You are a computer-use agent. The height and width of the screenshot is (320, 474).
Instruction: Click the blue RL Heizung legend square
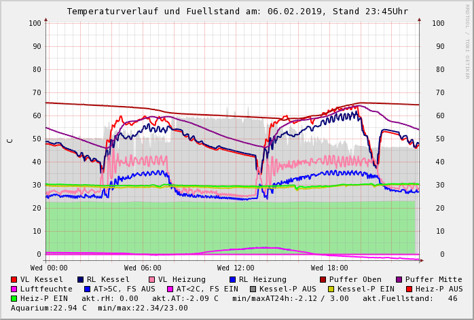click(233, 279)
